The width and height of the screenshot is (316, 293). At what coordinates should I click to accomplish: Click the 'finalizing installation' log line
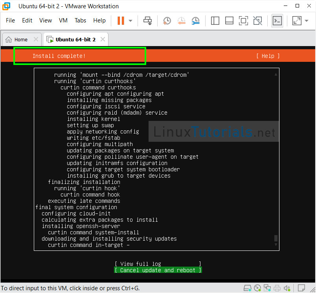click(x=84, y=182)
